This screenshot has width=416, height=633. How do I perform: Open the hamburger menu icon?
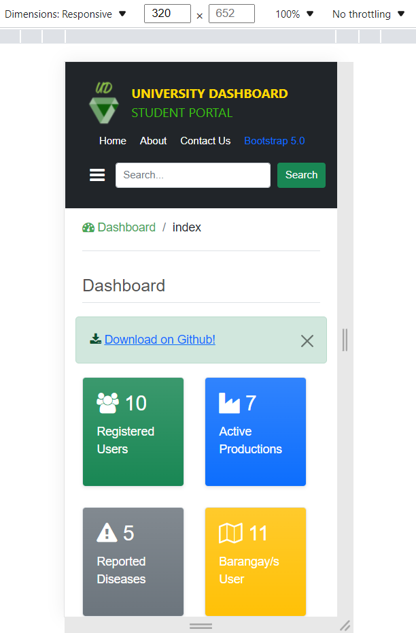point(97,175)
